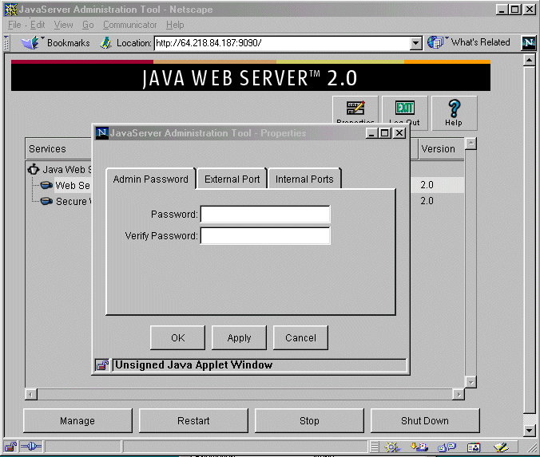Click the Cancel button
Image resolution: width=540 pixels, height=457 pixels.
pos(300,337)
